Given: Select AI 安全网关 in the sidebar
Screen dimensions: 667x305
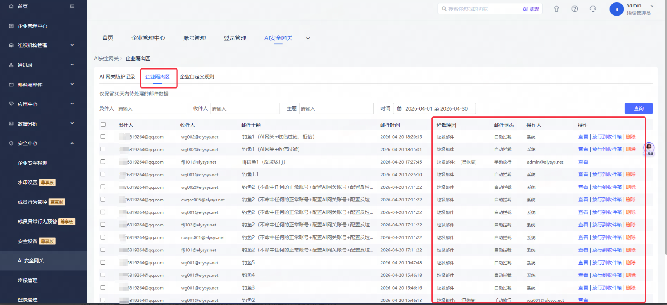Looking at the screenshot, I should click(31, 261).
